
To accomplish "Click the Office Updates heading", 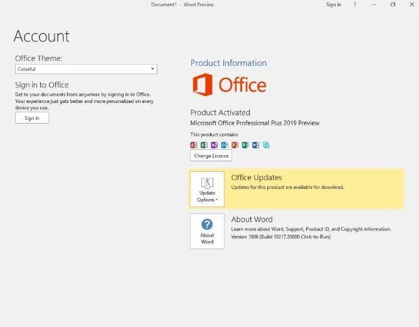I will tap(257, 178).
